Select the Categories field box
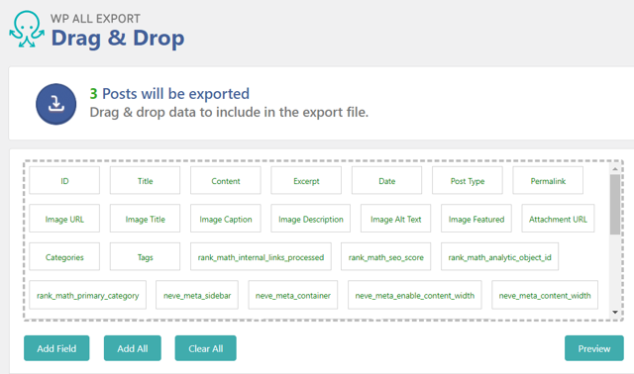Image resolution: width=634 pixels, height=374 pixels. click(64, 256)
